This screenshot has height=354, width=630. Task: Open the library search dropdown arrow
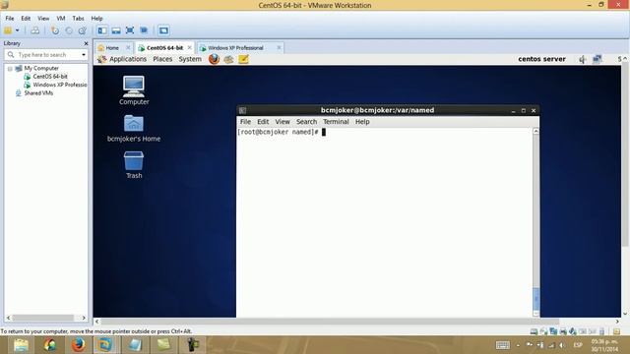[84, 55]
